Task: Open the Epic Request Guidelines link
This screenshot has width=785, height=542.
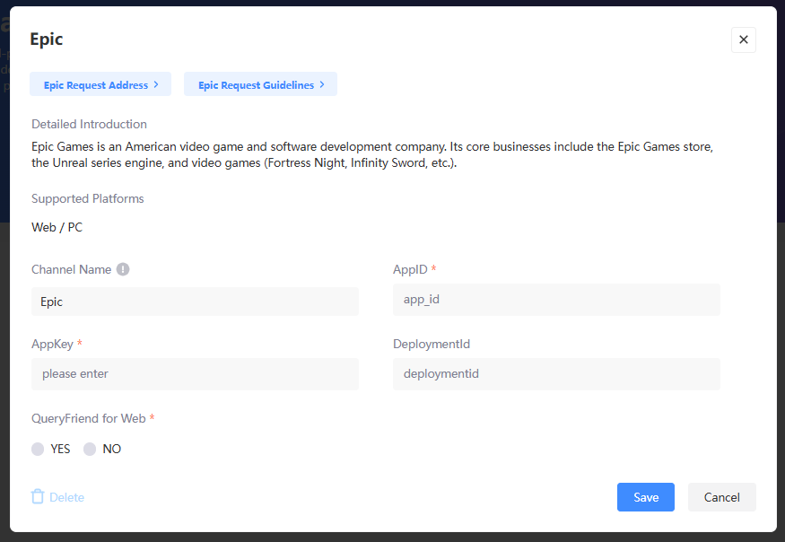Action: click(256, 85)
